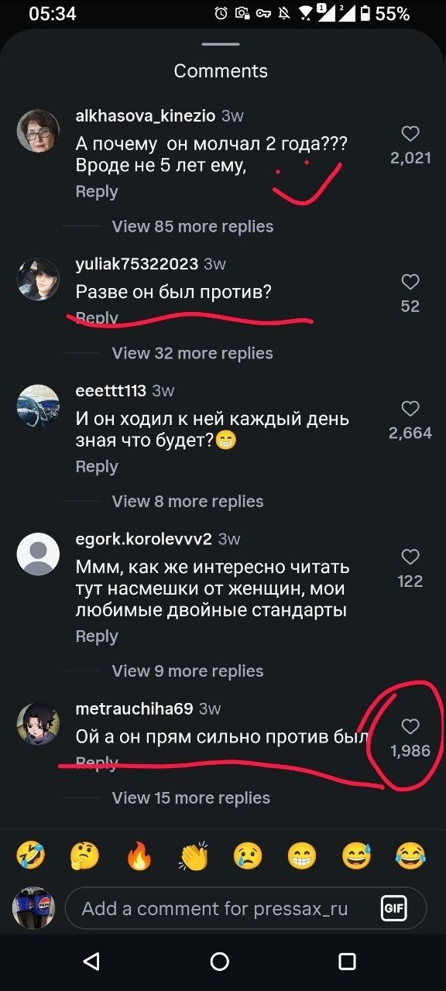Expand View 32 more replies
This screenshot has height=991, width=446.
pyautogui.click(x=193, y=353)
